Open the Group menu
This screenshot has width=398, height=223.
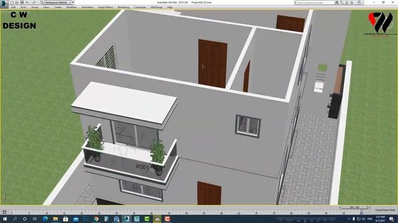click(x=35, y=7)
